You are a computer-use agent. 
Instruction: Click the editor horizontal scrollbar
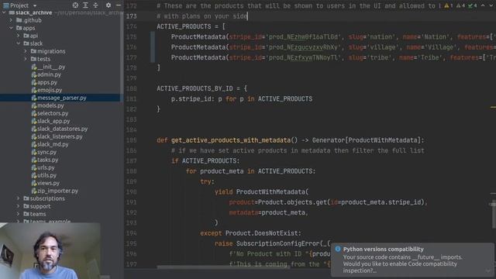pyautogui.click(x=223, y=267)
